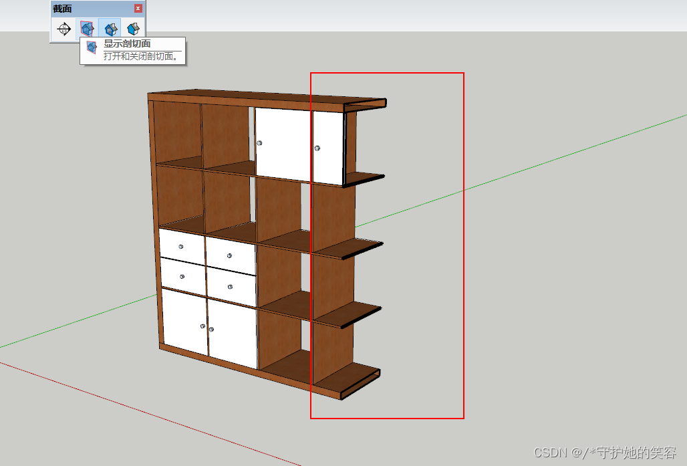Viewport: 687px width, 466px height.
Task: Toggle the Display Section Cuts icon
Action: (110, 29)
